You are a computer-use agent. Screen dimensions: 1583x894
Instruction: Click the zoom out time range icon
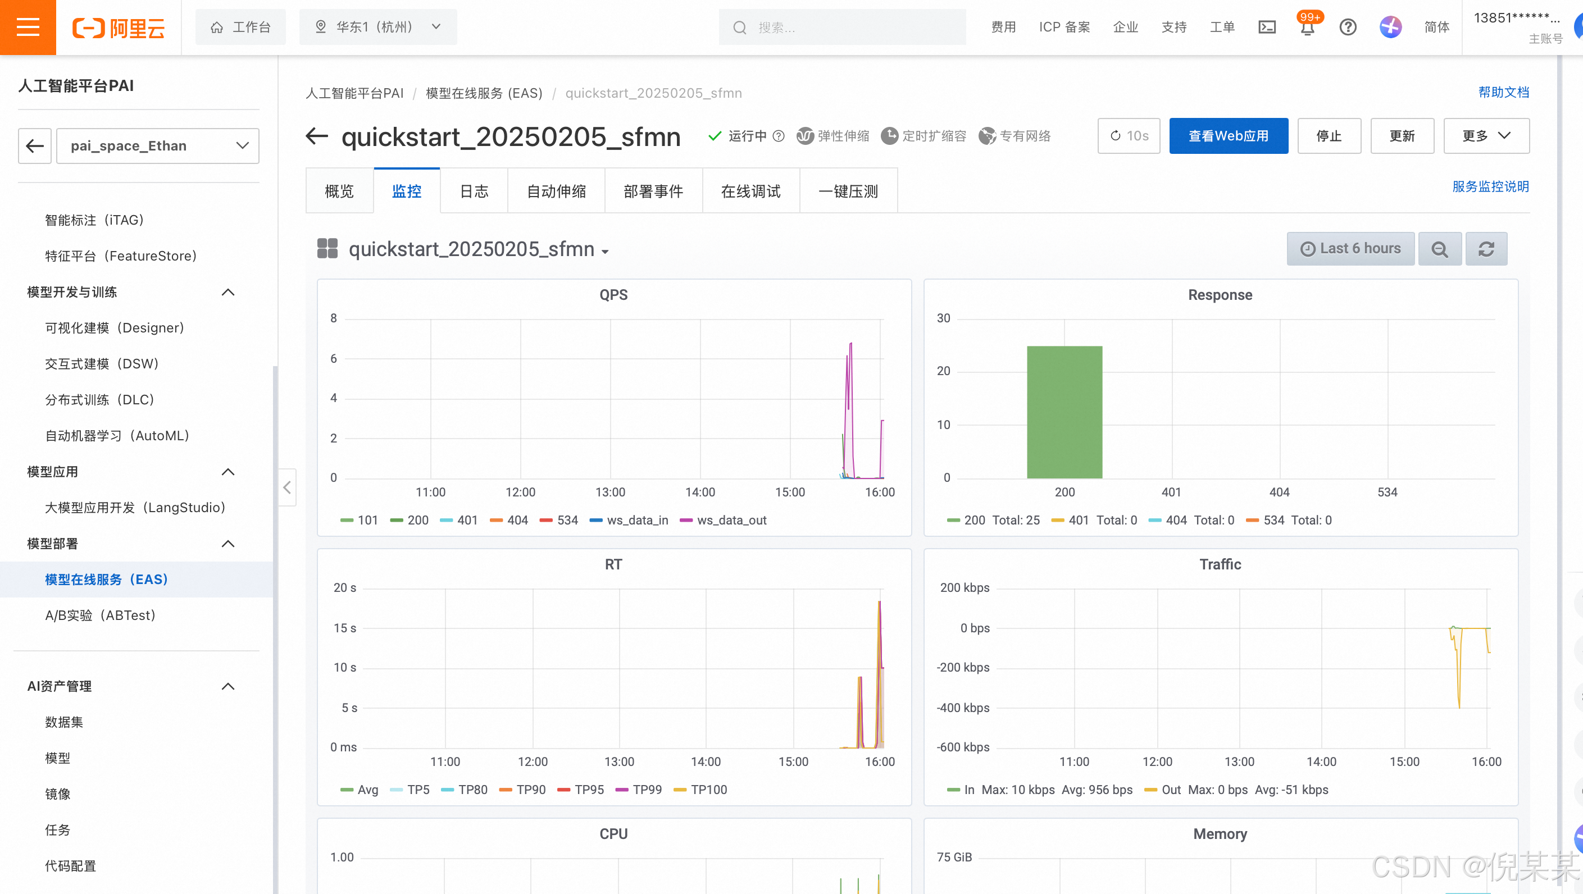(1439, 249)
